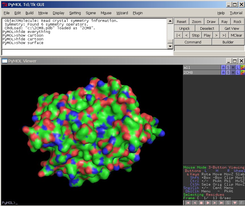Click the PyMOL command input field
Screen dimensions: 245x206
tap(87, 52)
